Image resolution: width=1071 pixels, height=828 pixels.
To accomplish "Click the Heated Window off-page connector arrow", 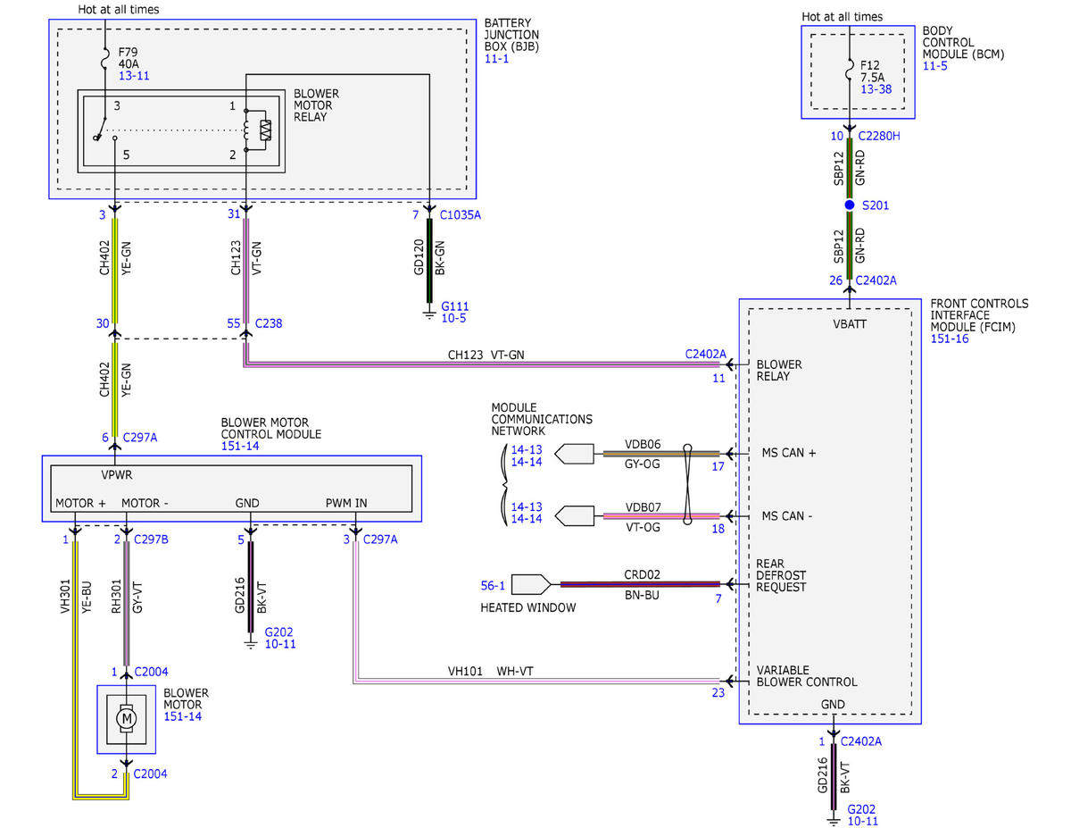I will 531,585.
